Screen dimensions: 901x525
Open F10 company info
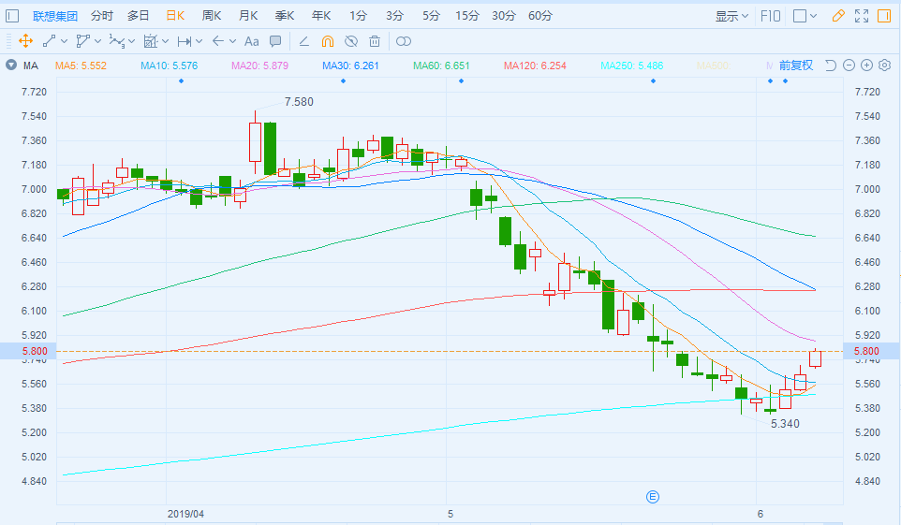point(771,16)
